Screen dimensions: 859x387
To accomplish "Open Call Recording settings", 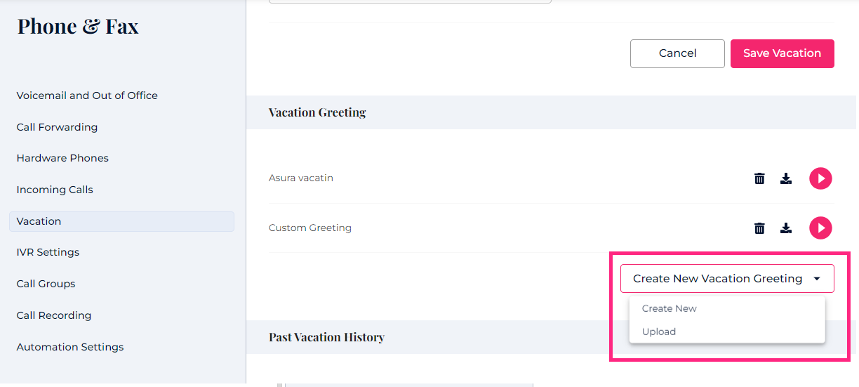I will 54,315.
